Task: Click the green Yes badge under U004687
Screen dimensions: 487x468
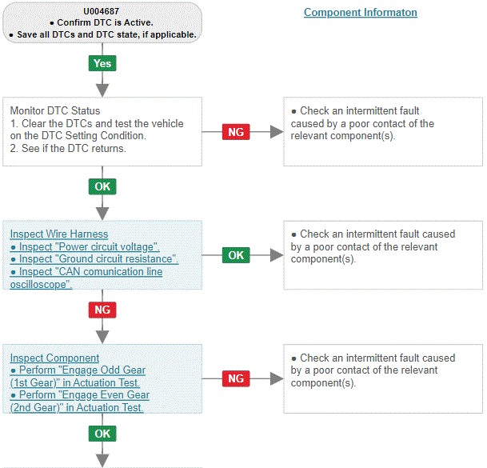Action: pos(102,63)
